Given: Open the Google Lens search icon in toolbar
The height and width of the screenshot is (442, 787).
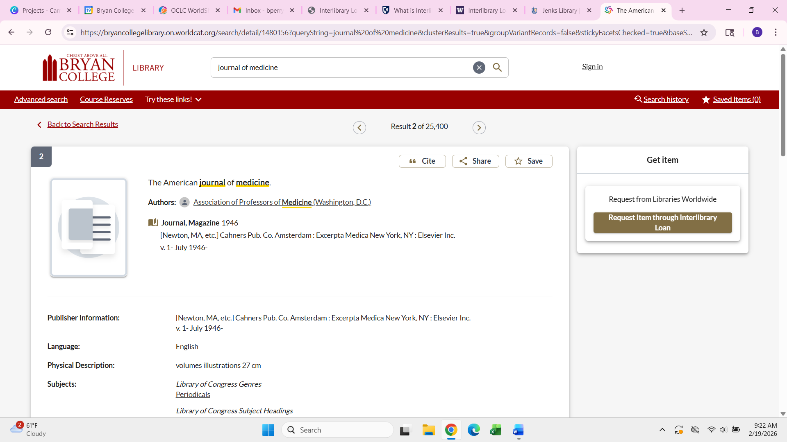Looking at the screenshot, I should (730, 32).
